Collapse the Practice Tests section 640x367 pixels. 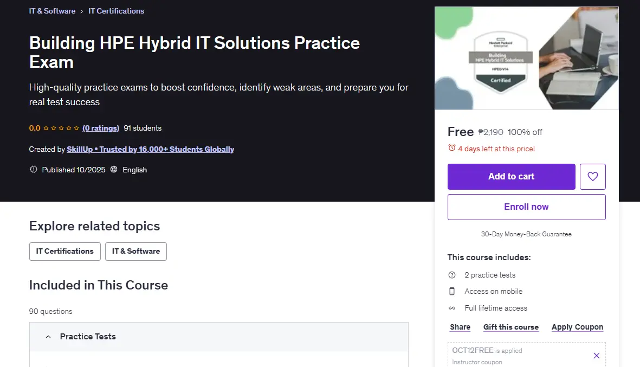pos(219,337)
